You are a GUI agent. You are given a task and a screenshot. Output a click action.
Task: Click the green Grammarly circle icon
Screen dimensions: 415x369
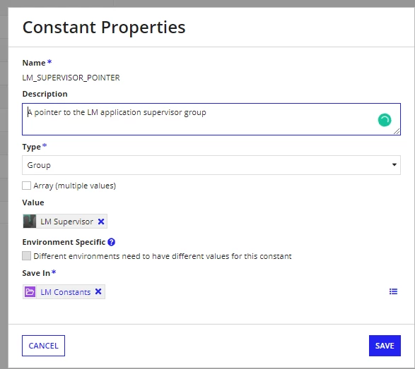point(385,120)
